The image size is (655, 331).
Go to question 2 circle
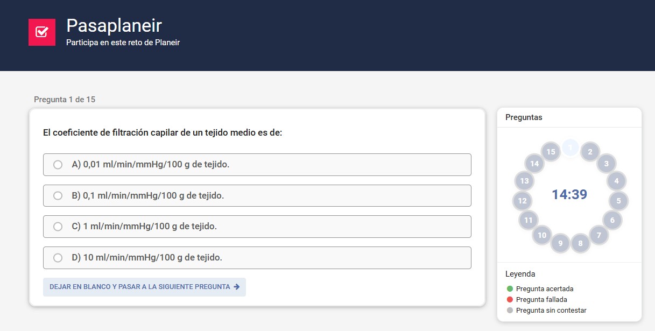[590, 152]
